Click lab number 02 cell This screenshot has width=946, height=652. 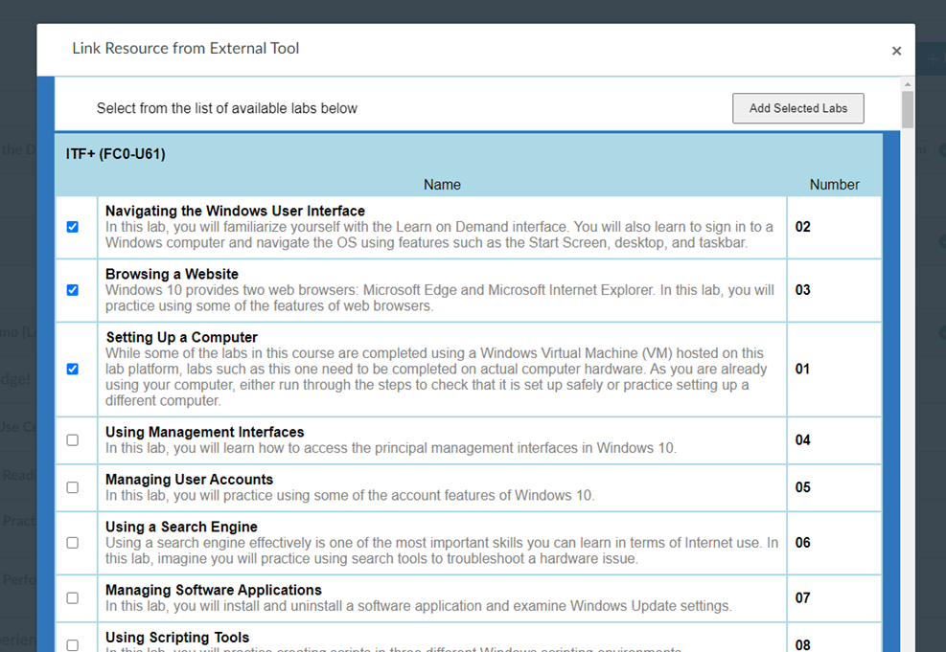point(835,227)
